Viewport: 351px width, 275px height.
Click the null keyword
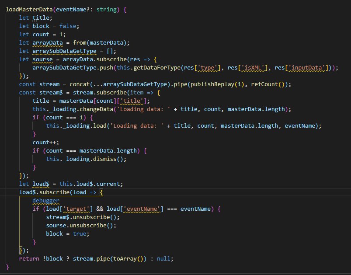click(x=163, y=258)
